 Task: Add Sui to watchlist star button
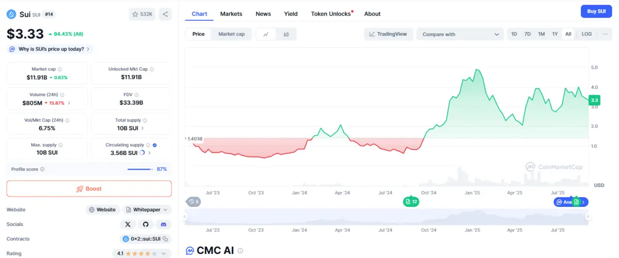point(142,14)
